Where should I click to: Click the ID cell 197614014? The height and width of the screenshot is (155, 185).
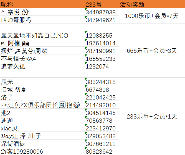tap(102, 43)
